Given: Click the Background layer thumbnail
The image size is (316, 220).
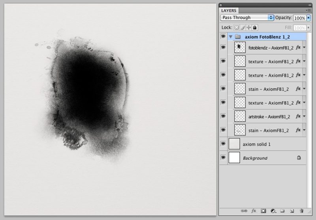Looking at the screenshot, I should [234, 157].
